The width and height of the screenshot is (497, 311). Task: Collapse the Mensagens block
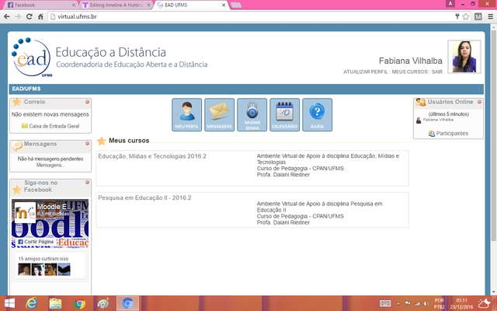pos(87,144)
